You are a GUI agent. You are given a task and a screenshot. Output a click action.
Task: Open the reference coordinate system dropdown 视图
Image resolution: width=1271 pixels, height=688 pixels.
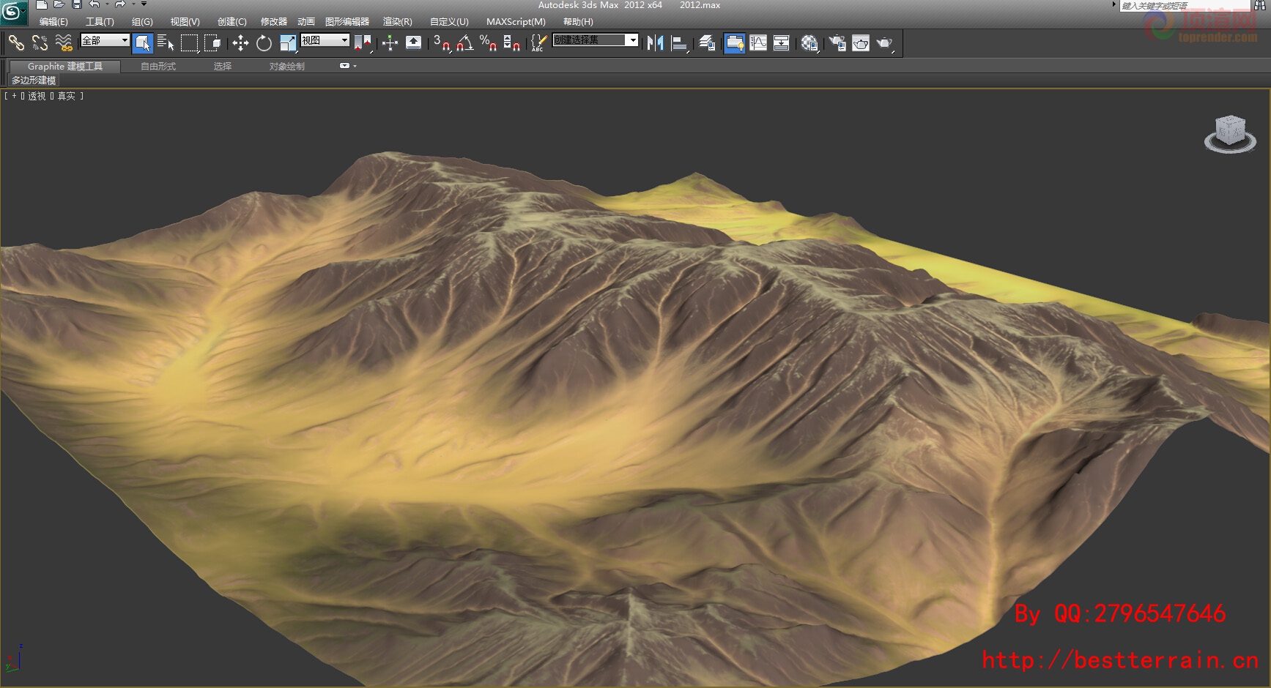coord(325,40)
